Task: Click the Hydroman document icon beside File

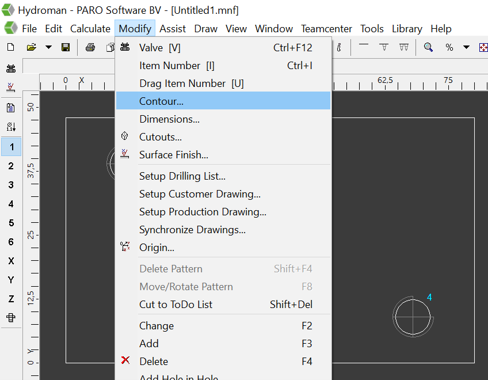Action: (11, 28)
